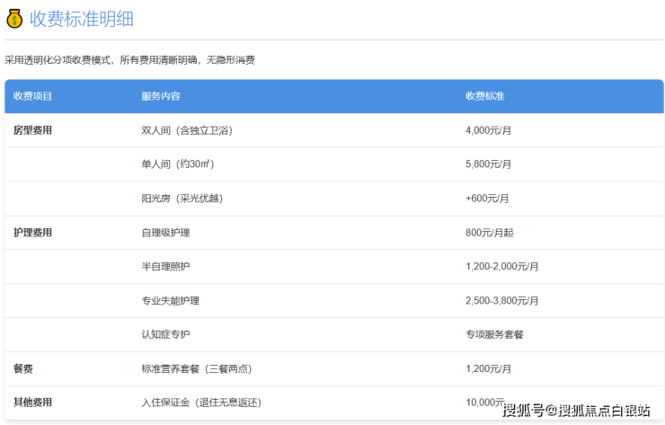Select the 服务内容 column header
This screenshot has width=665, height=425.
161,96
